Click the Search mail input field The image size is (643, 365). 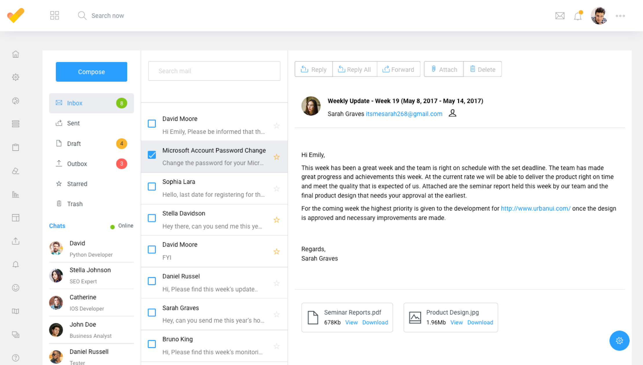coord(214,71)
